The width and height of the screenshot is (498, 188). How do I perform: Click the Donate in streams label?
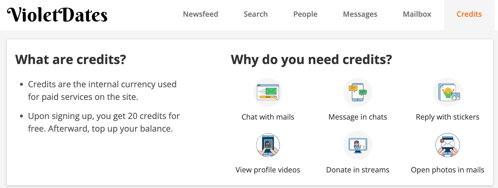tap(358, 170)
